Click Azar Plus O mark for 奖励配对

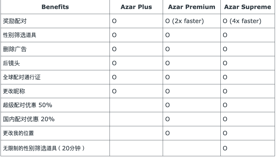[114, 21]
